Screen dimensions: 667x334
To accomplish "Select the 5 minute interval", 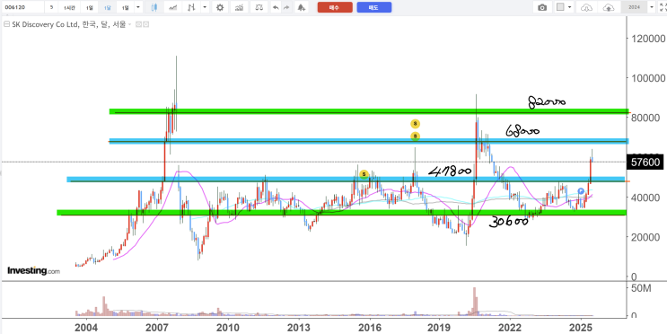I will point(51,7).
